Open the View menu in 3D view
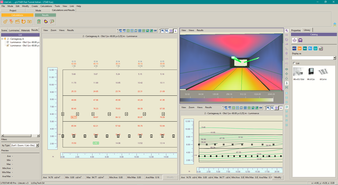This screenshot has height=185, width=338. 184,30
